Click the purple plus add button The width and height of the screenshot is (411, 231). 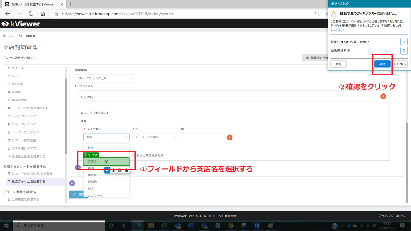[72, 183]
